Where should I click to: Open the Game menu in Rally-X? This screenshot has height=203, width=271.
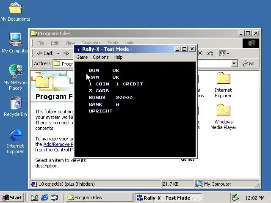click(82, 57)
